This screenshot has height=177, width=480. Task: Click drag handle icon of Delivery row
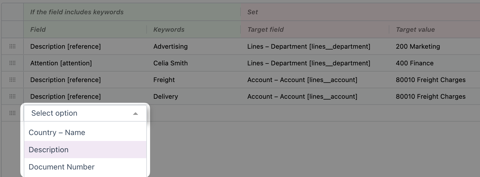pyautogui.click(x=12, y=97)
